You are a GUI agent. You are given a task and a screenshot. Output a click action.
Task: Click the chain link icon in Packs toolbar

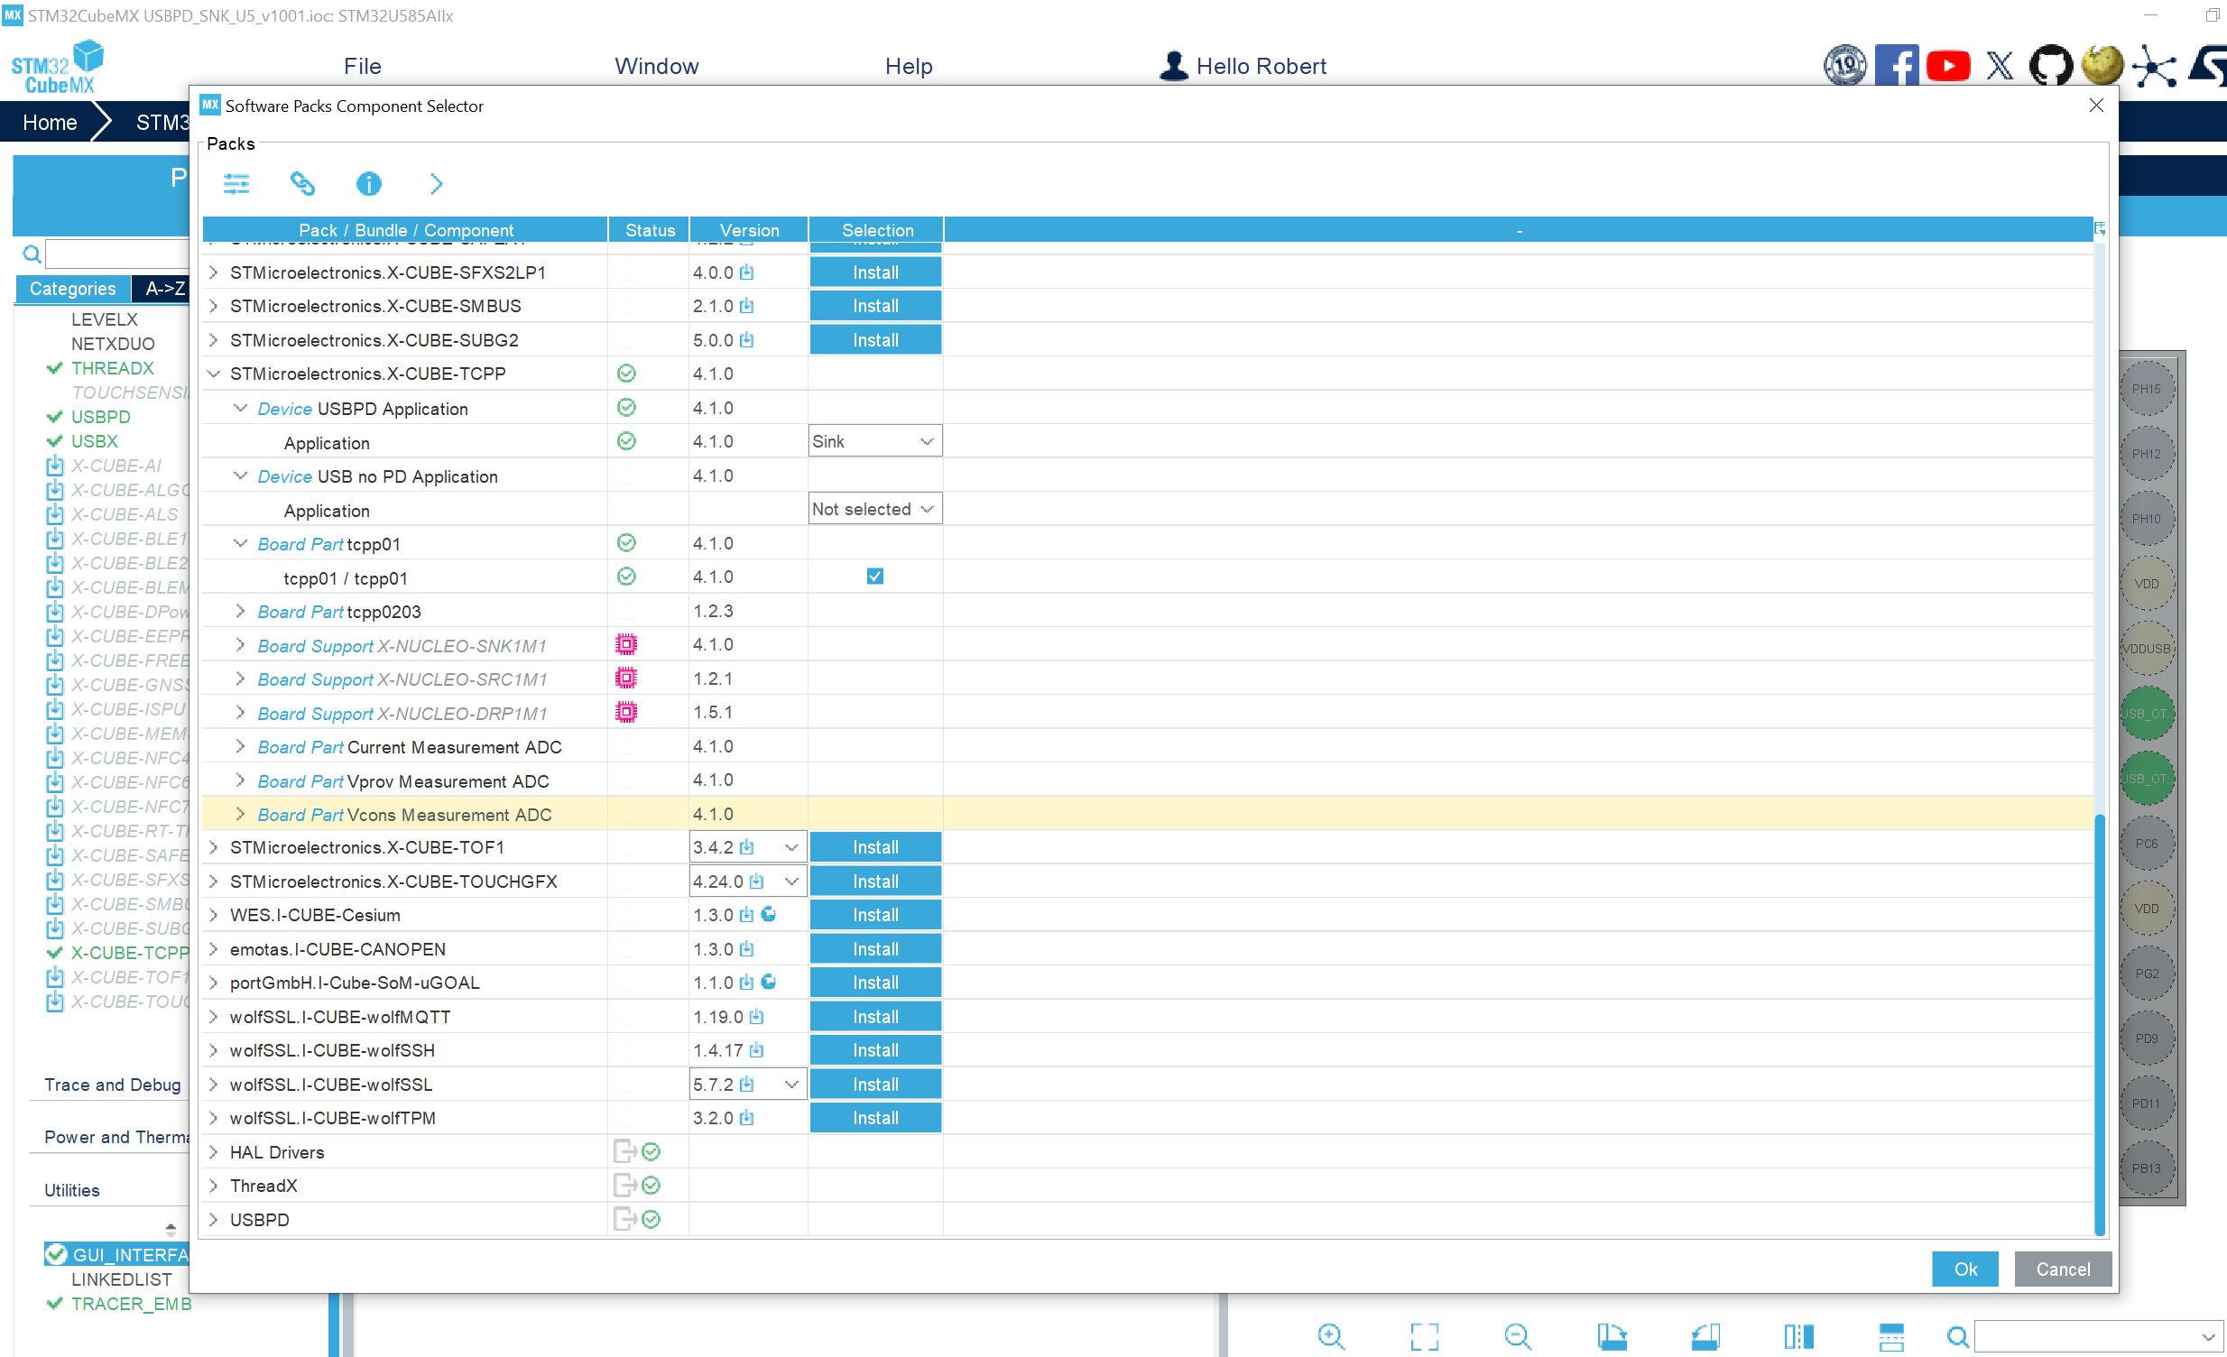tap(302, 184)
